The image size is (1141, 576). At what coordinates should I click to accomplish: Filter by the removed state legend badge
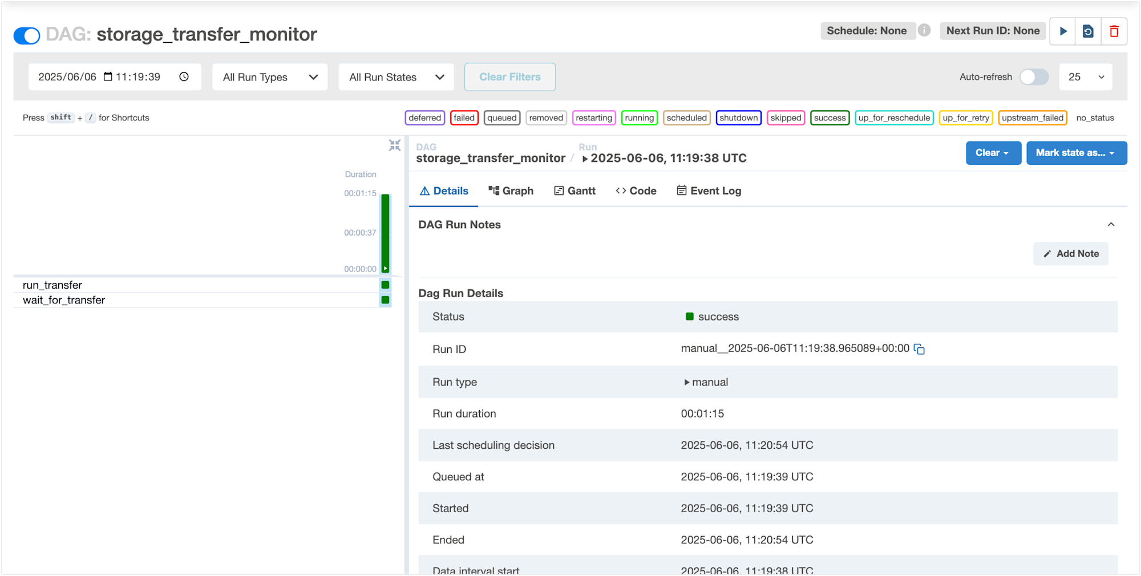(x=546, y=118)
